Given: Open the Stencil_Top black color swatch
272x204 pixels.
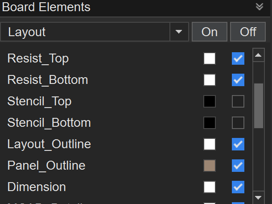Looking at the screenshot, I should pos(210,101).
